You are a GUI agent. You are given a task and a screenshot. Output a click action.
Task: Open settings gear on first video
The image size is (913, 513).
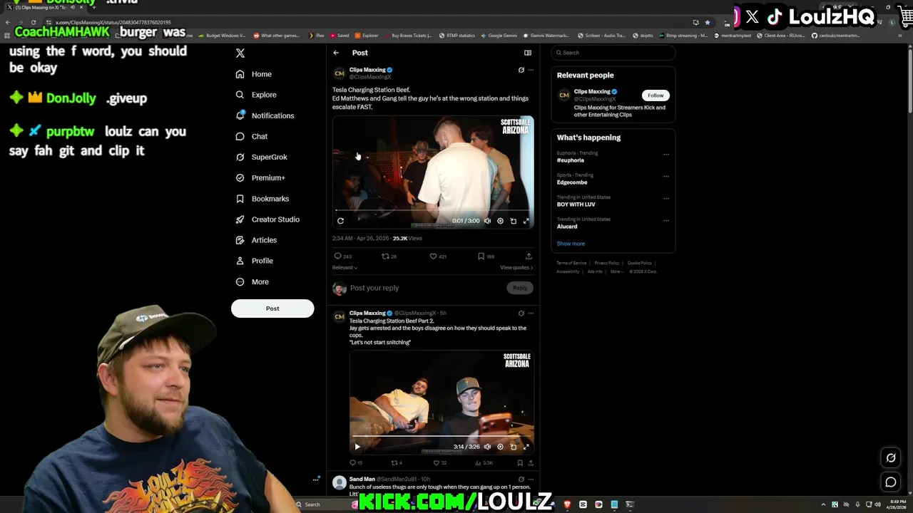500,221
